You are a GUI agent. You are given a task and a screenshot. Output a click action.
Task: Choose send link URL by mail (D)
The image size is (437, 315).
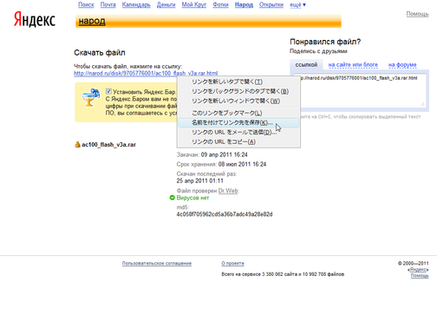238,132
